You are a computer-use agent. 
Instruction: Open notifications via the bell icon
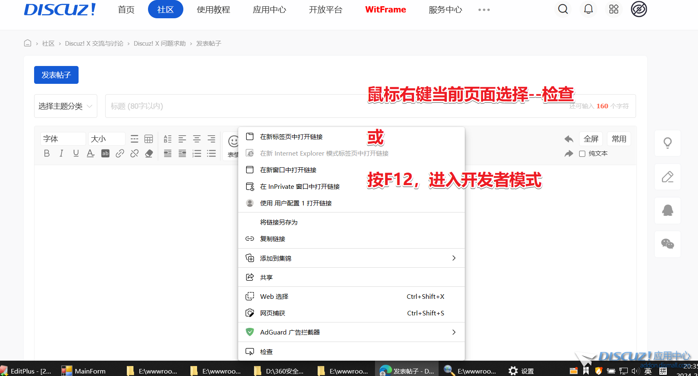pyautogui.click(x=588, y=9)
